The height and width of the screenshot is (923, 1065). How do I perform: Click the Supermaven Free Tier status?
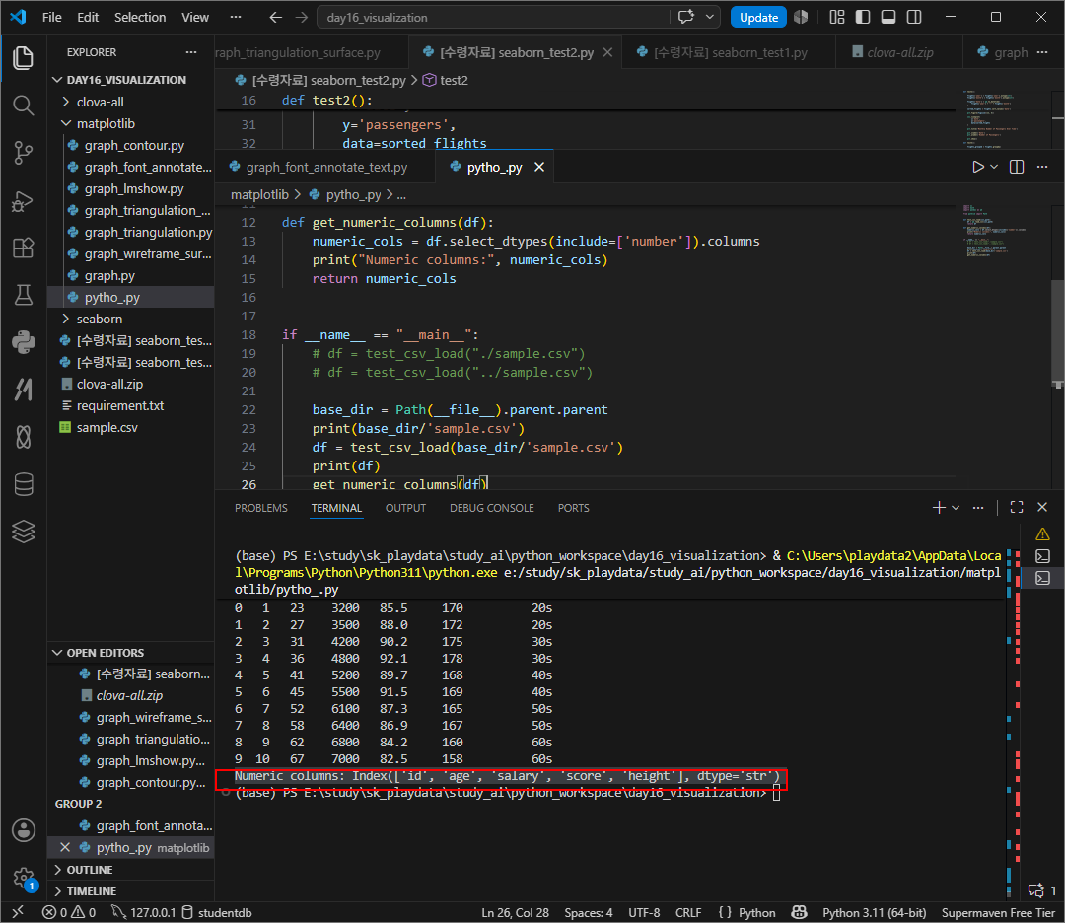[x=998, y=912]
